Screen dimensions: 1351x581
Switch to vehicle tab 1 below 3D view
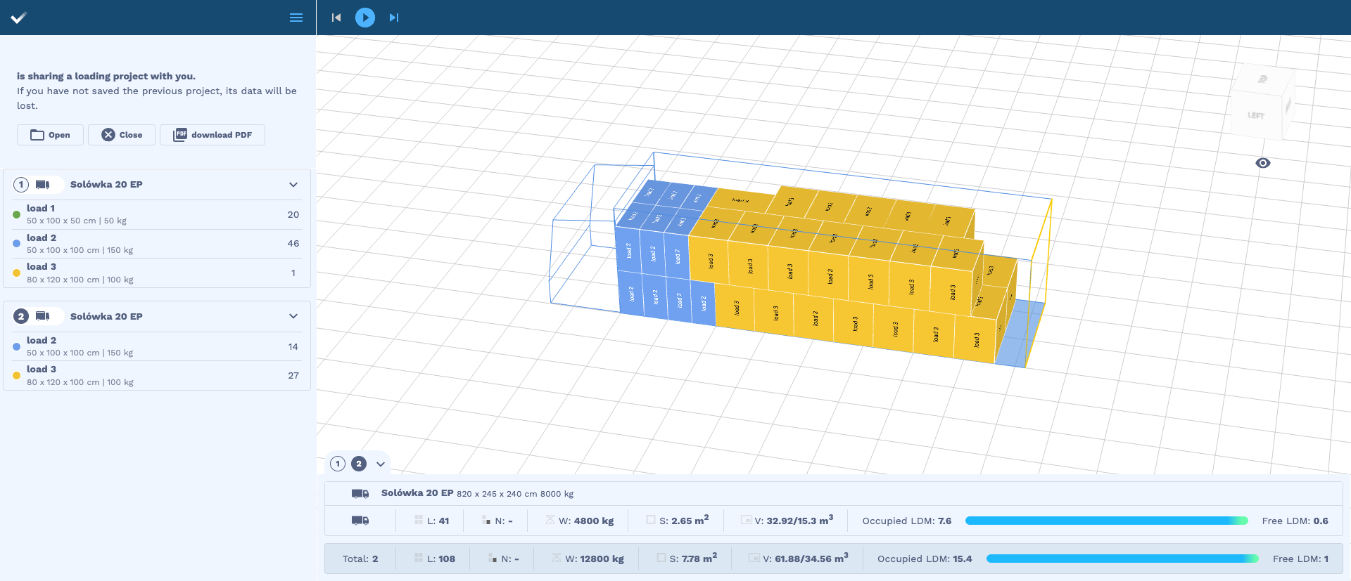pos(338,464)
